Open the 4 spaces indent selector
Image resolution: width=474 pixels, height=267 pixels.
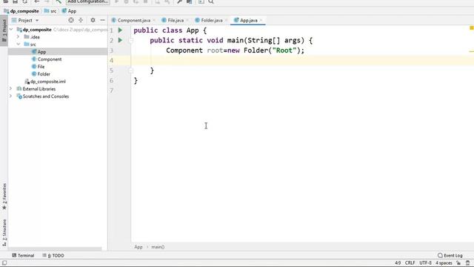tap(444, 263)
